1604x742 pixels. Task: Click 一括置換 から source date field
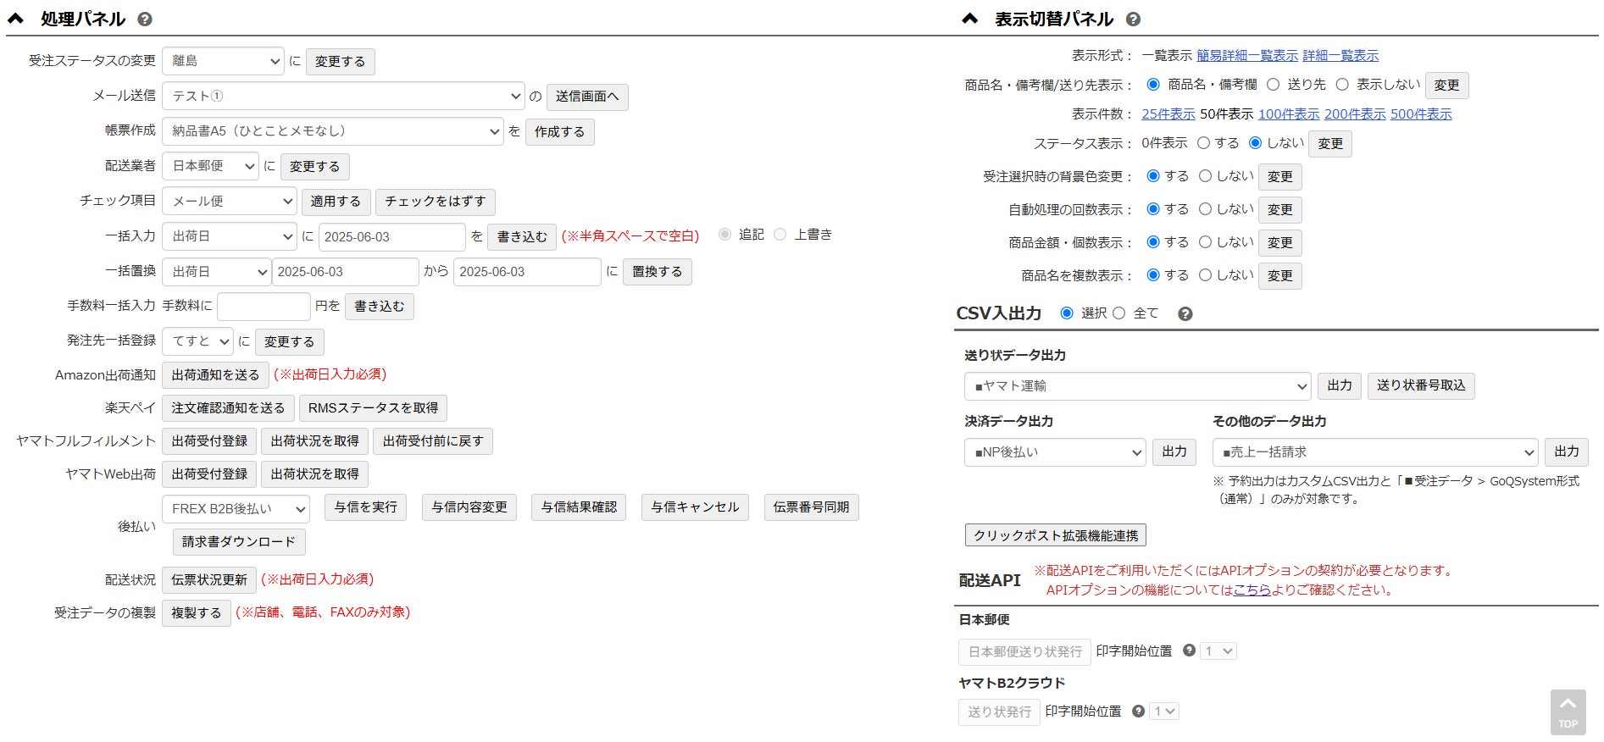point(345,272)
